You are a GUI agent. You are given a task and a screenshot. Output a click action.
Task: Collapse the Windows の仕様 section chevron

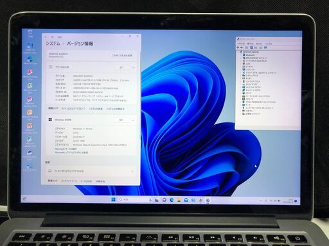pyautogui.click(x=132, y=120)
